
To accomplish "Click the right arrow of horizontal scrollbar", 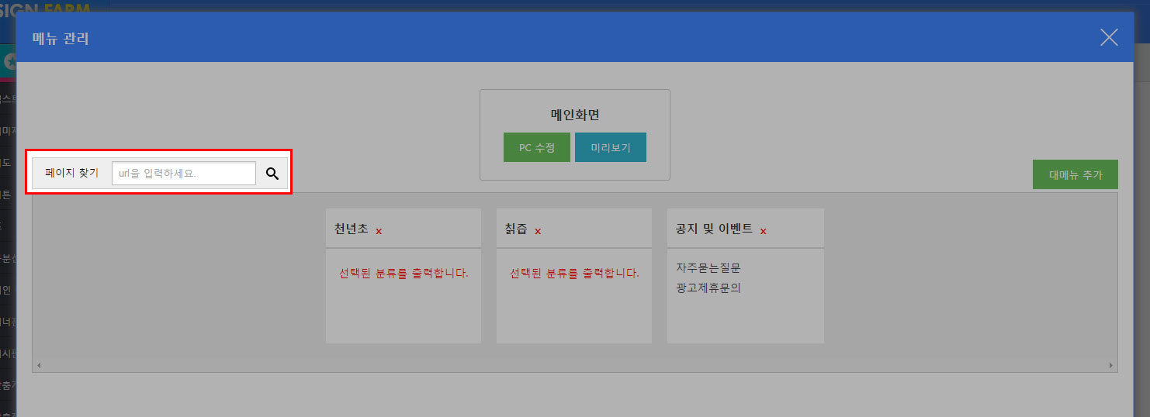I will [x=1111, y=365].
